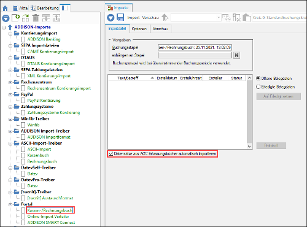Check the PayPal Kontierung checkbox

(x=23, y=101)
